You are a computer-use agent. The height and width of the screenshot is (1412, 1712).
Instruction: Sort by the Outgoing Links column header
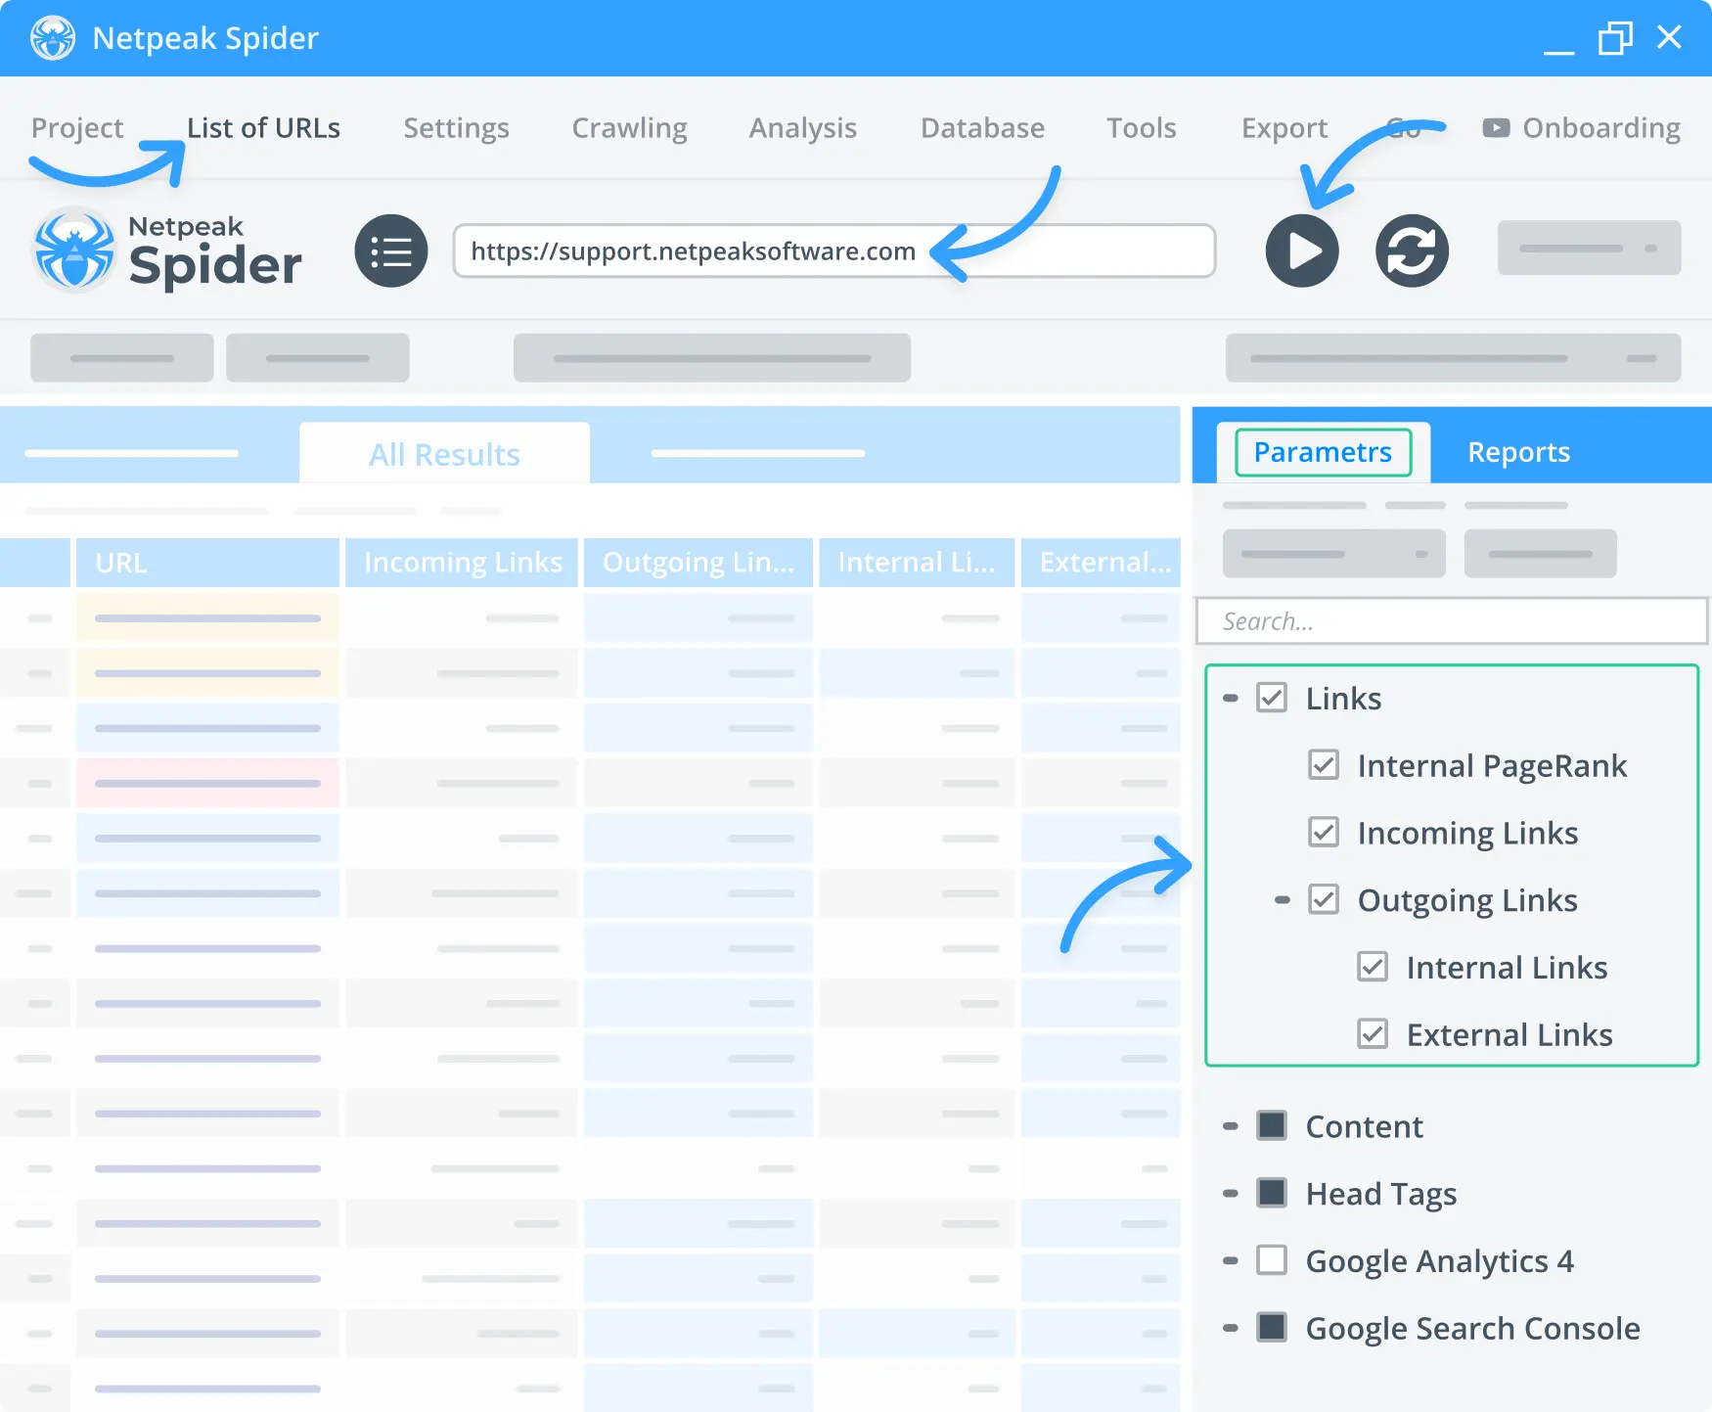698,563
